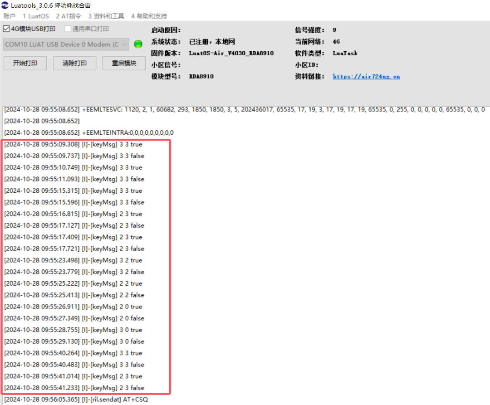Click the green connection status indicator
490x405 pixels.
138,44
